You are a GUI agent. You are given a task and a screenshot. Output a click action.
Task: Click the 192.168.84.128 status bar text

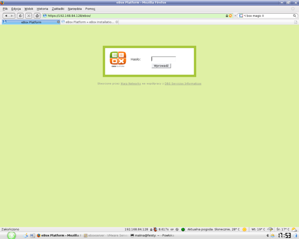pyautogui.click(x=136, y=229)
